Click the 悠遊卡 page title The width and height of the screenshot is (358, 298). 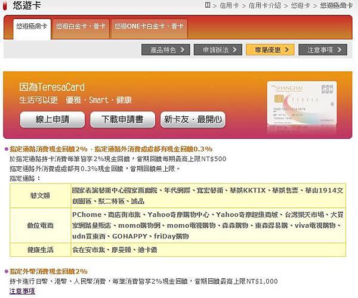tap(27, 5)
